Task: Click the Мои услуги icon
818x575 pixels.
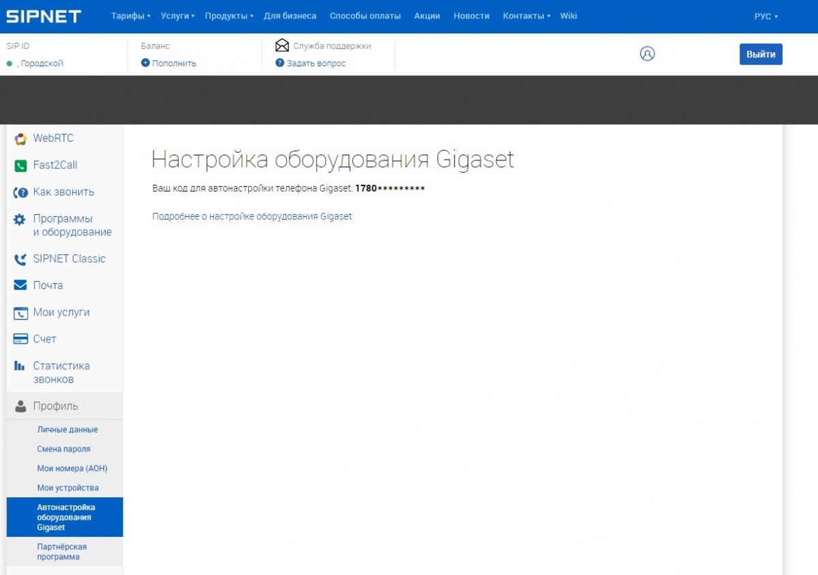Action: [20, 313]
